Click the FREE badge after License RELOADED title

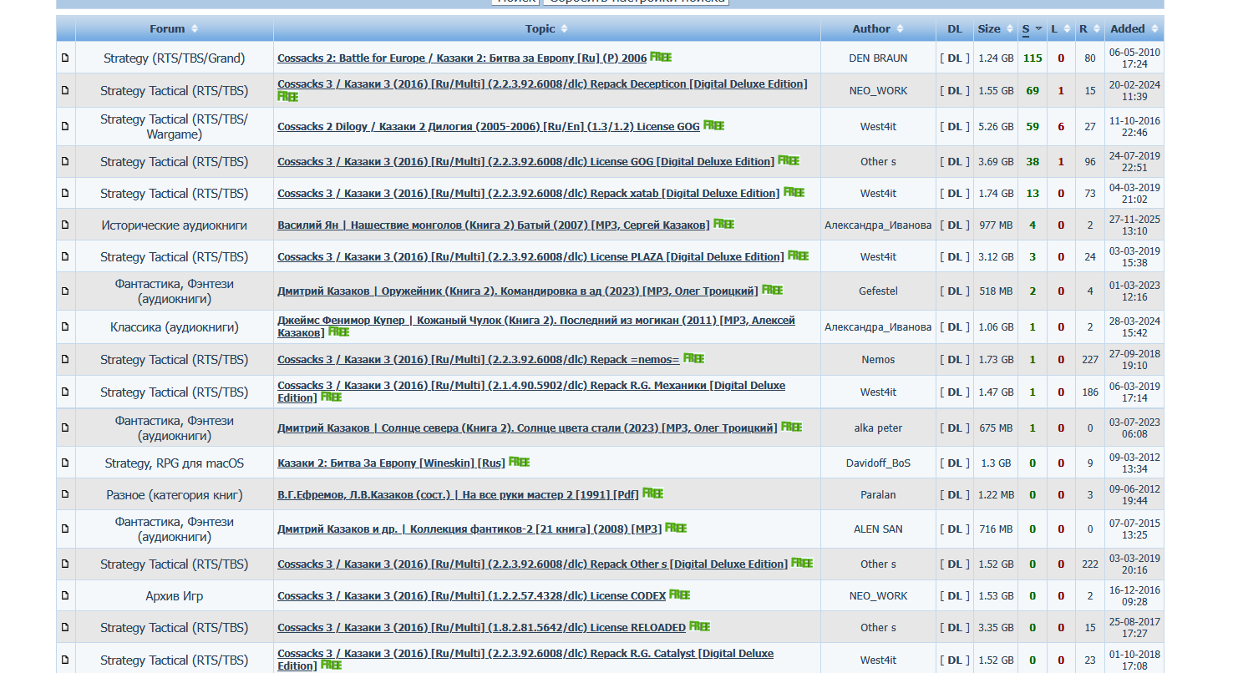point(699,626)
